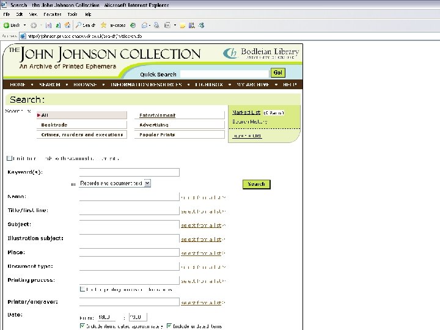Toggle Include items dated approximately checkbox

pyautogui.click(x=82, y=326)
